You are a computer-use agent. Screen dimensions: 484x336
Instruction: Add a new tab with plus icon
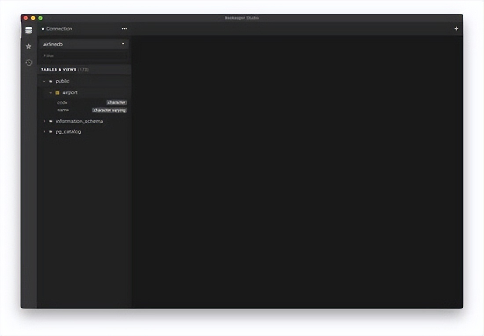[456, 29]
